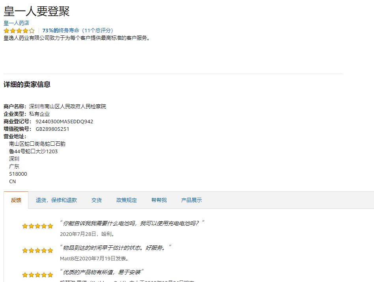This screenshot has width=374, height=282.
Task: Open the 产品展示 tab
Action: (191, 200)
